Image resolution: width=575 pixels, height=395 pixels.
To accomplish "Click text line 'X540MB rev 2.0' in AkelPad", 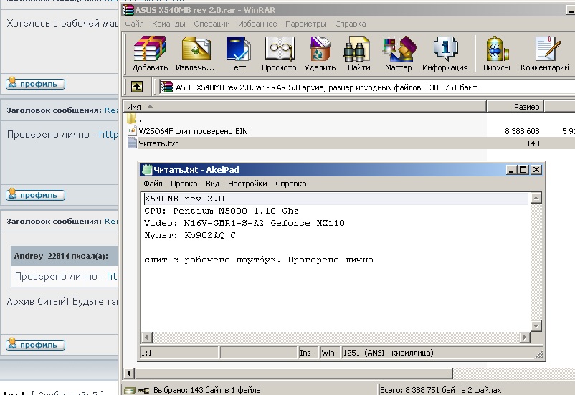I will click(184, 199).
